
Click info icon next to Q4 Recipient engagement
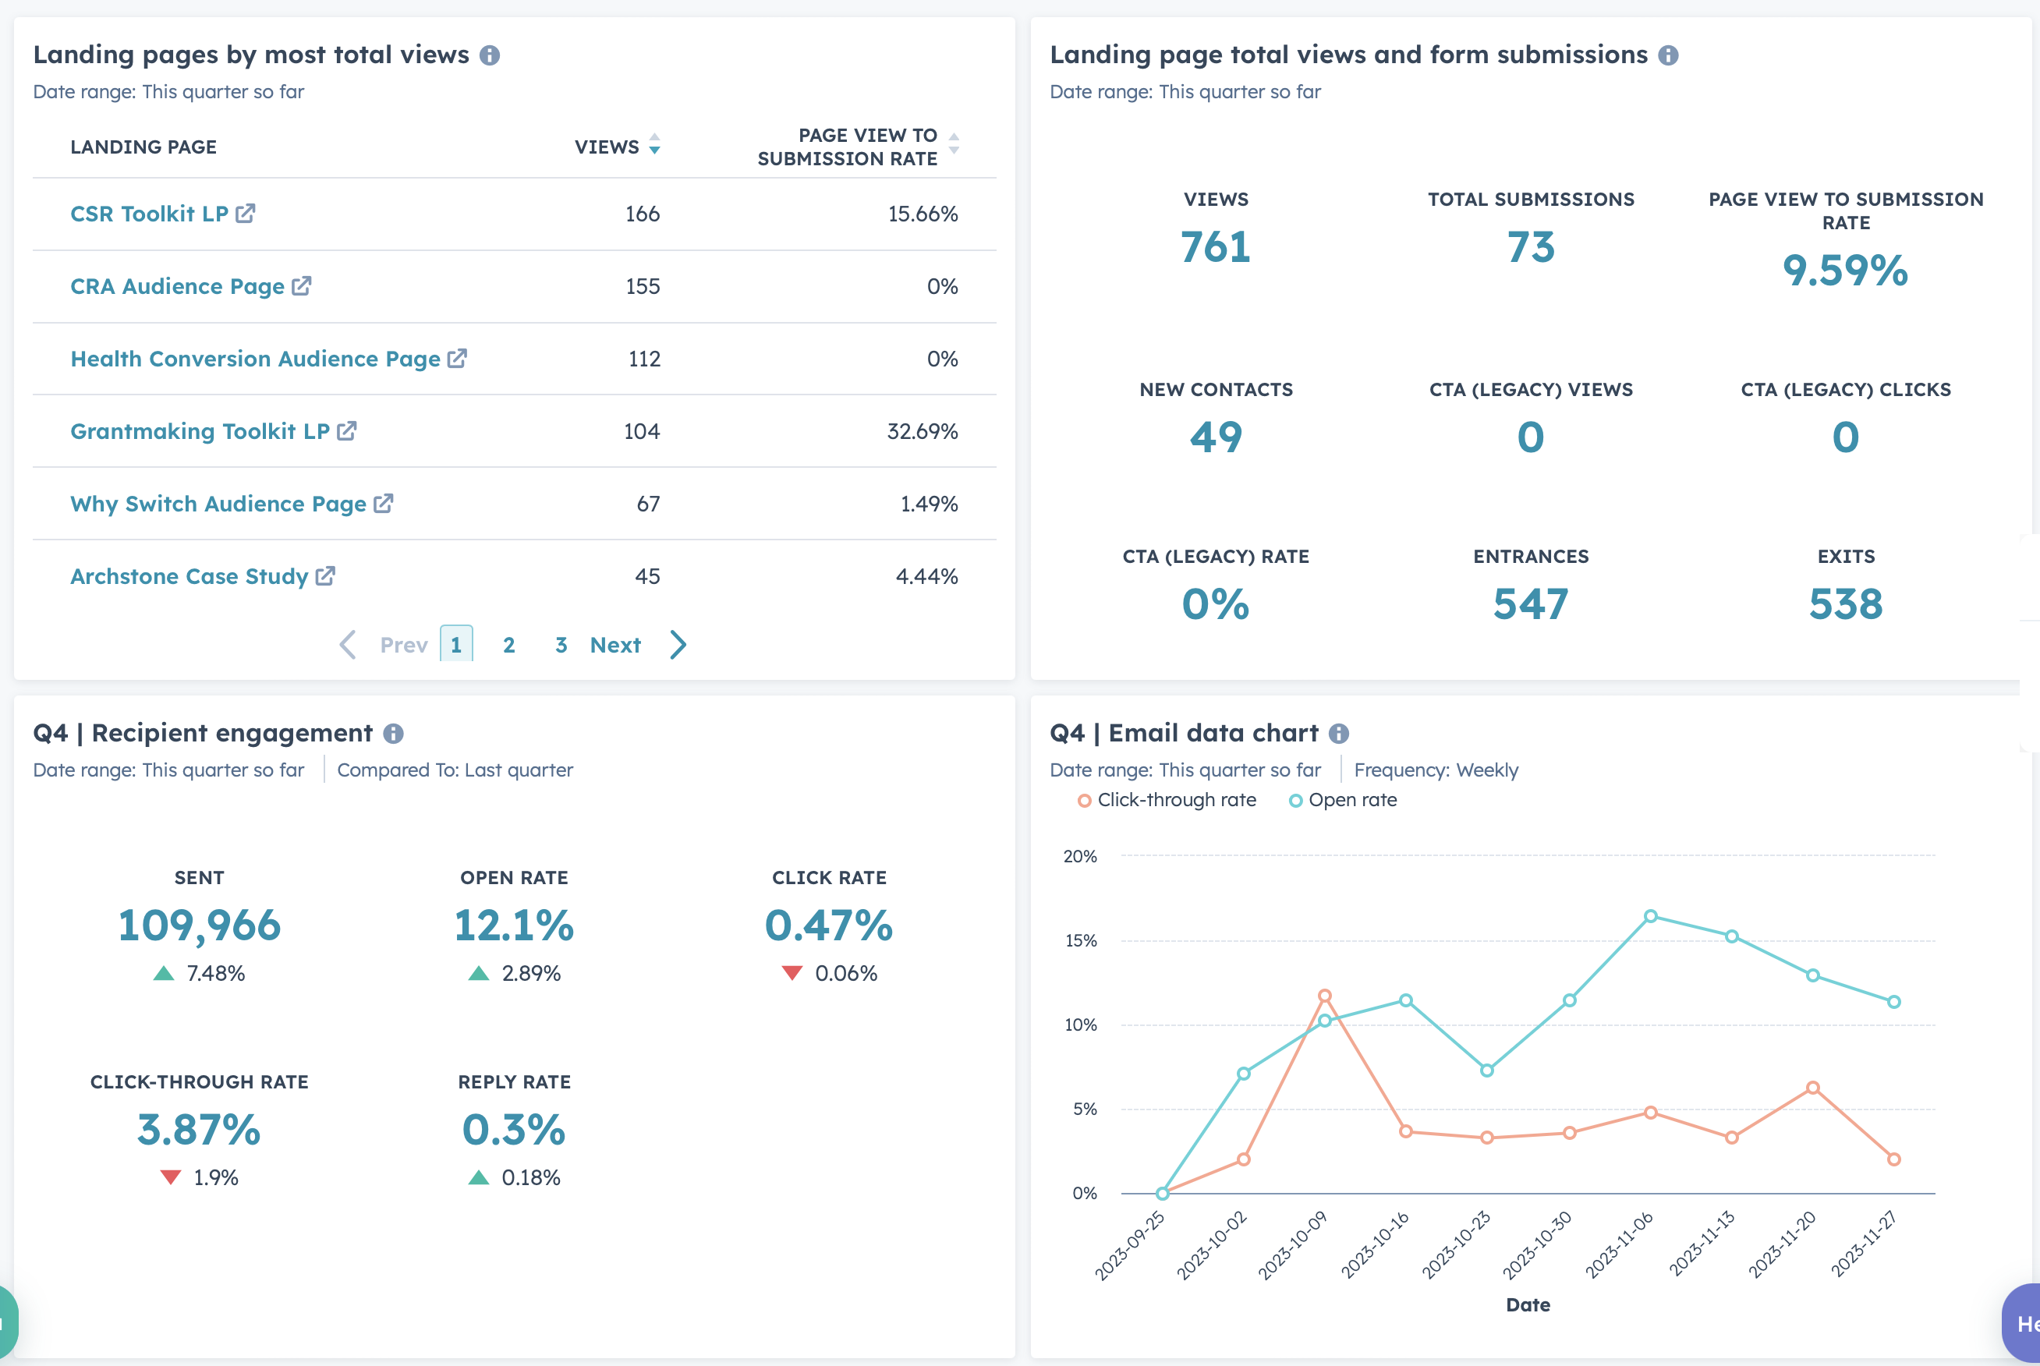click(394, 734)
